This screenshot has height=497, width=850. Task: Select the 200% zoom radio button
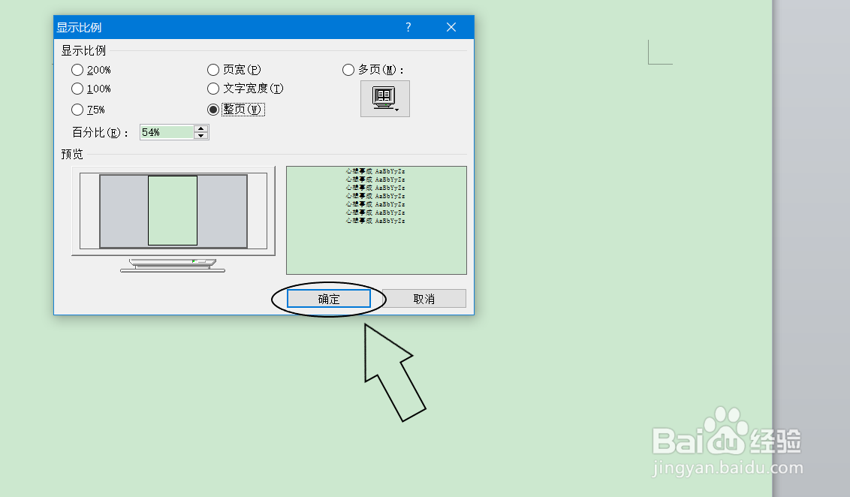coord(77,69)
